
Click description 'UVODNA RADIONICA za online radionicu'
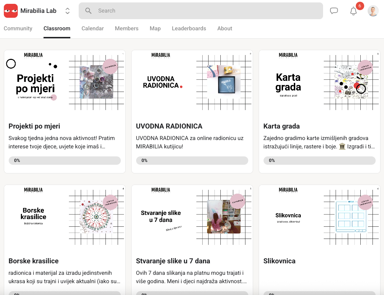pyautogui.click(x=189, y=142)
